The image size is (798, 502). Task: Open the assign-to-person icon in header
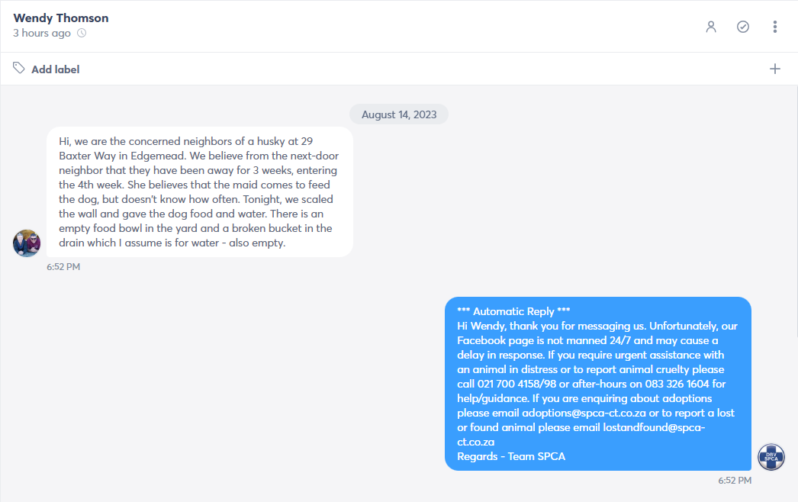(711, 27)
